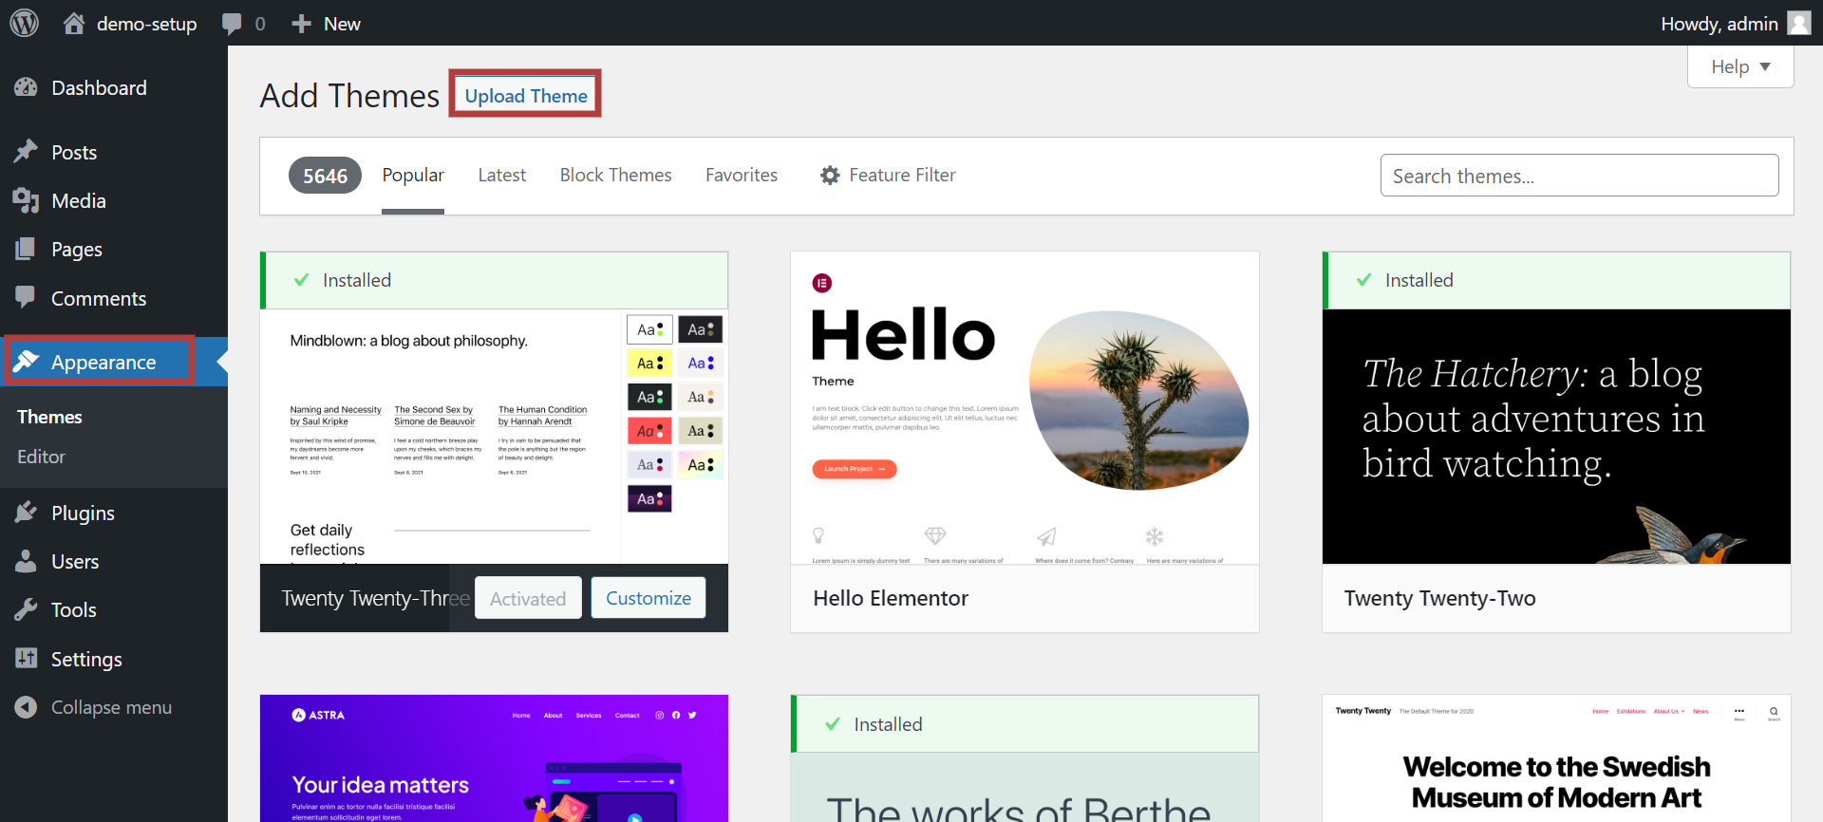This screenshot has height=822, width=1823.
Task: Switch to the Block Themes tab
Action: click(x=615, y=176)
